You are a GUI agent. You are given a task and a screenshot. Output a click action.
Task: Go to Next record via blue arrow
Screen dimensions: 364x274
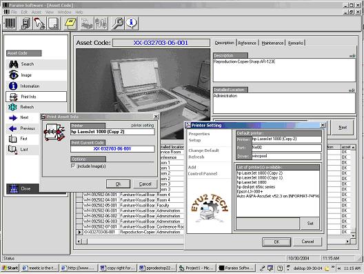click(13, 118)
